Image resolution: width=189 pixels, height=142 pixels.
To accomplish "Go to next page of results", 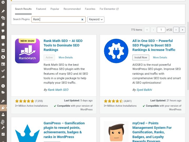I will pyautogui.click(x=176, y=30).
